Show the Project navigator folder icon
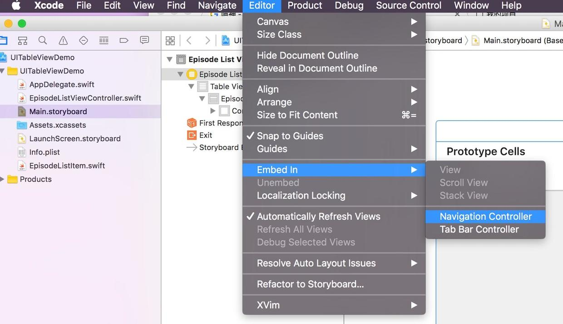The width and height of the screenshot is (563, 324). pos(3,40)
